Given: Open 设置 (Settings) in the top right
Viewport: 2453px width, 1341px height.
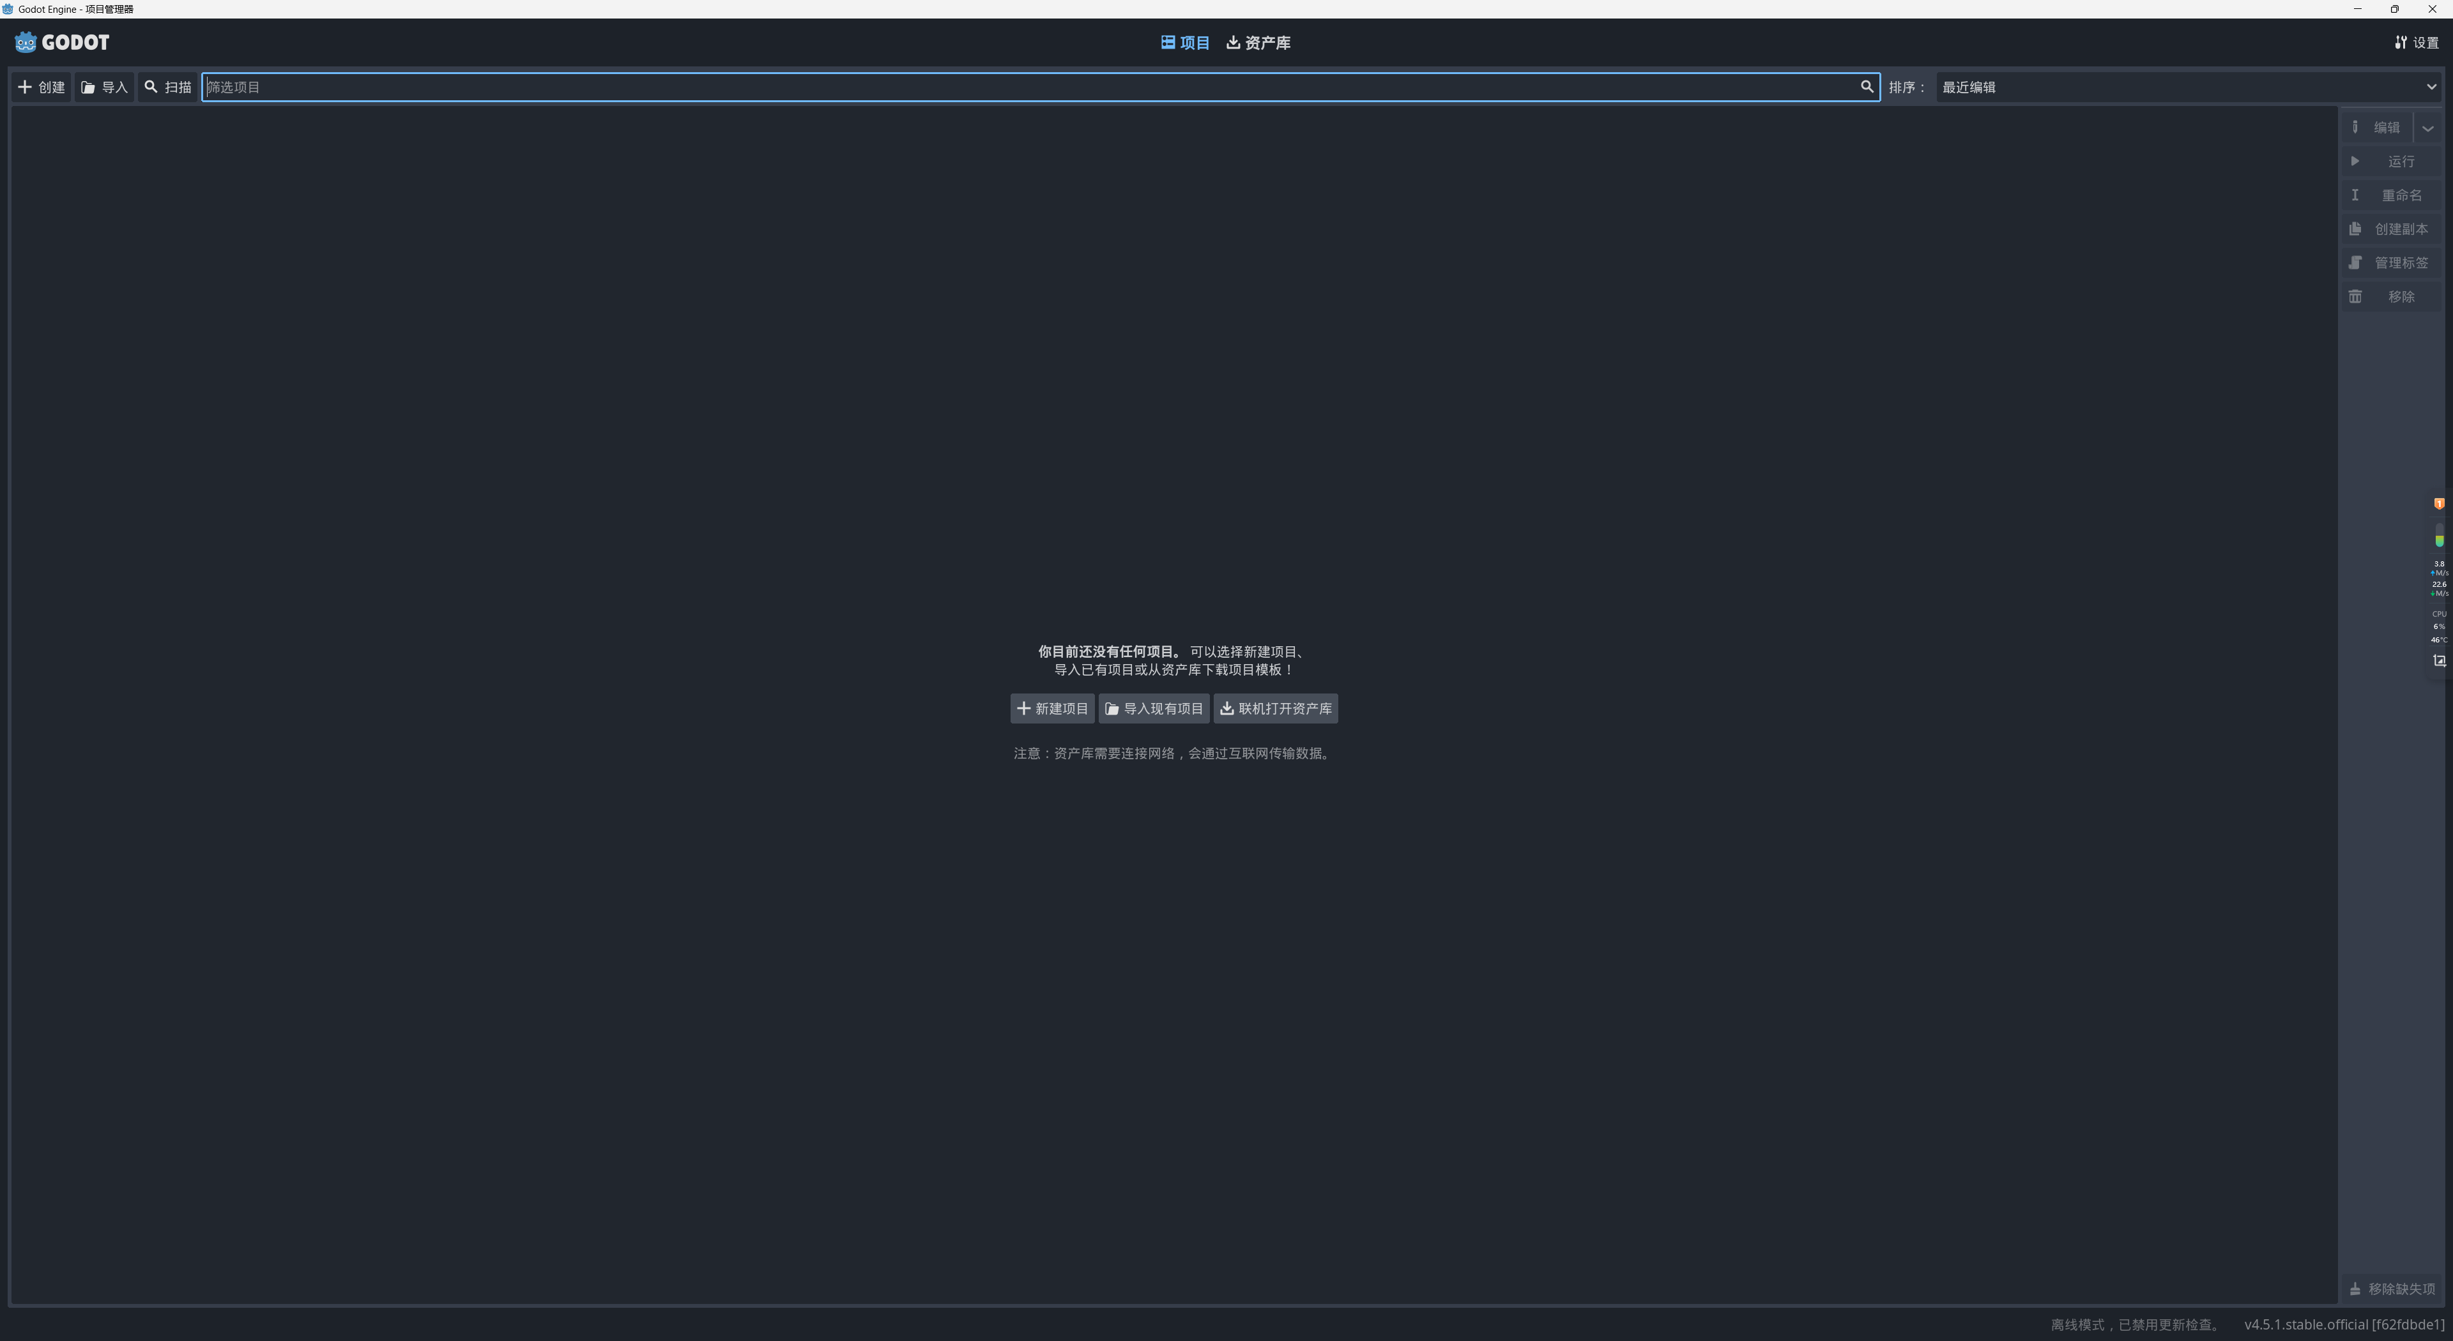Looking at the screenshot, I should (x=2417, y=43).
